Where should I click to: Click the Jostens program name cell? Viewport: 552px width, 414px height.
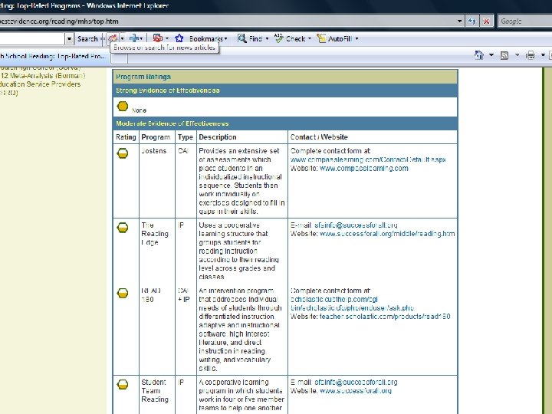154,151
